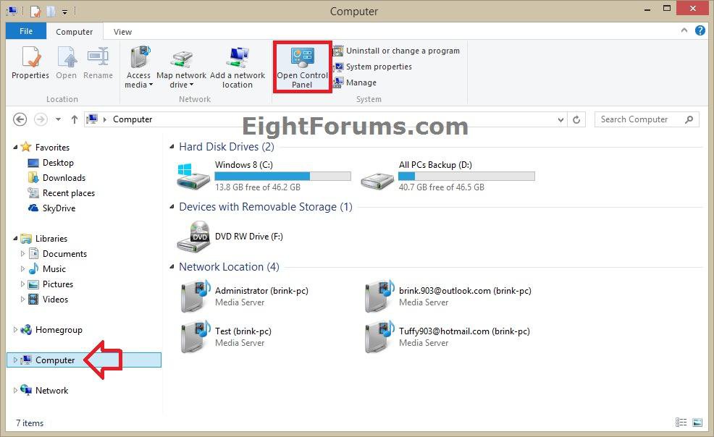This screenshot has height=437, width=714.
Task: Click All PCs Backup (D:) usage bar
Action: 466,176
